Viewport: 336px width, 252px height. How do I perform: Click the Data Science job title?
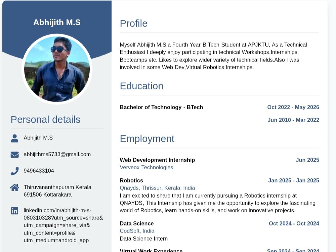click(137, 223)
